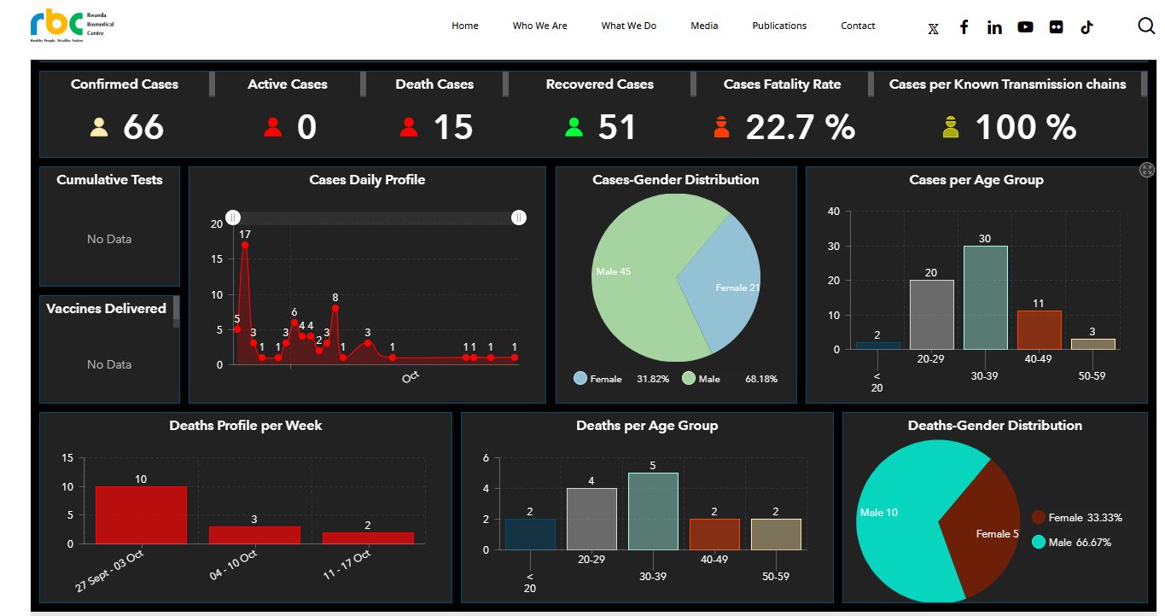Expand the Cases per Age Group panel
1165x616 pixels.
tap(1147, 171)
